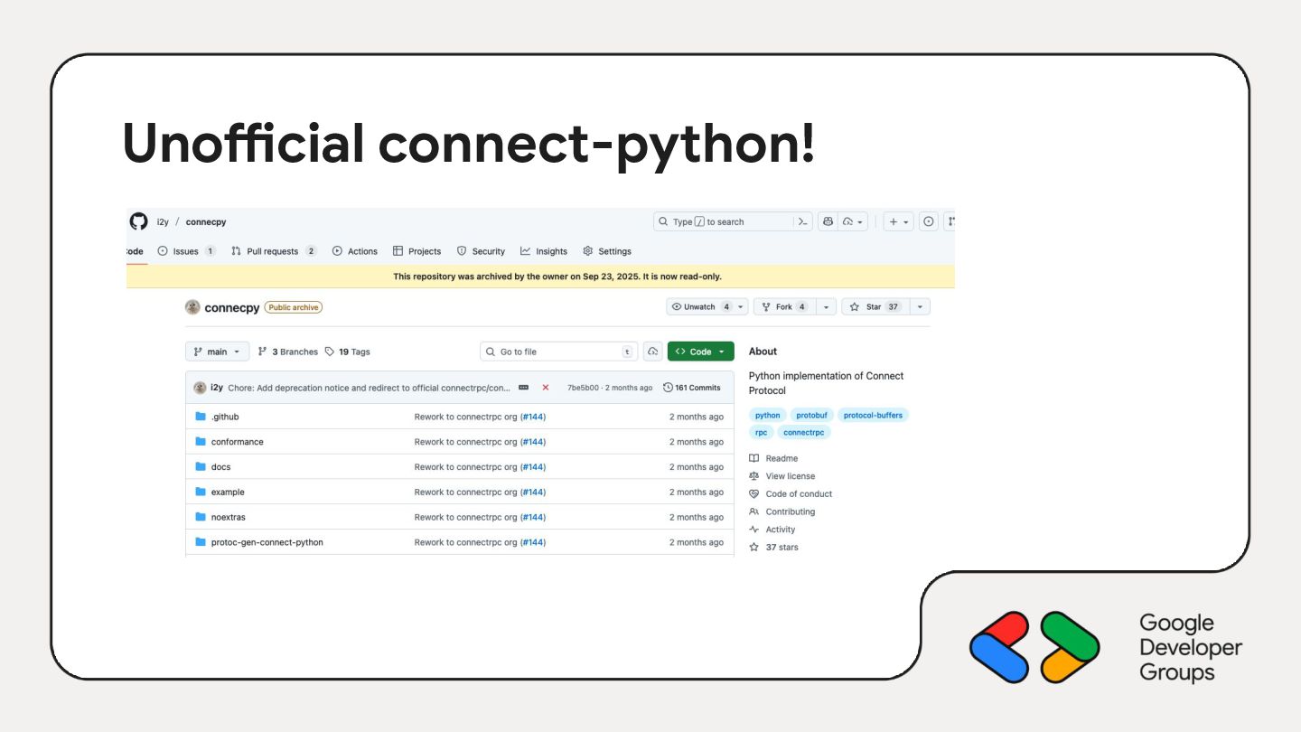Switch to the Issues tab
Image resolution: width=1301 pixels, height=732 pixels.
click(x=187, y=251)
